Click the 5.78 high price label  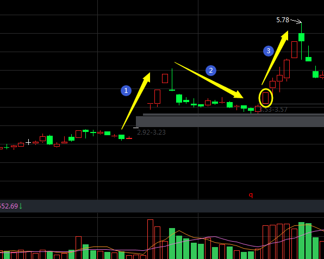tap(283, 20)
